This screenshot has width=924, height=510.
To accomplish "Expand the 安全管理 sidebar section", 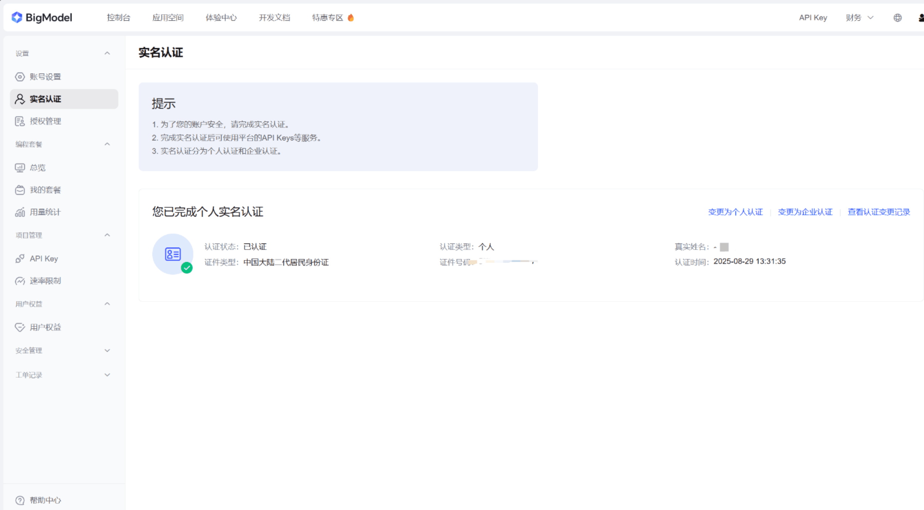I will (107, 350).
